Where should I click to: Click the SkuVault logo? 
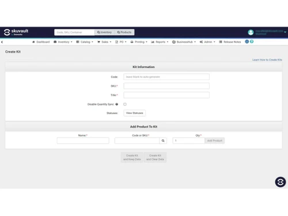pyautogui.click(x=16, y=32)
